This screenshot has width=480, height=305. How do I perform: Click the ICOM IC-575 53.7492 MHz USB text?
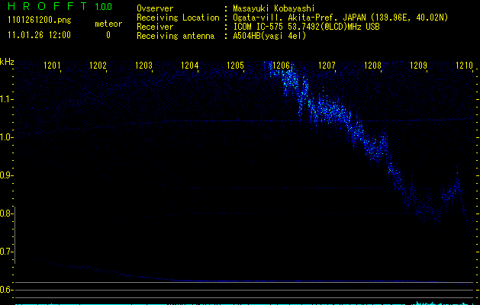pos(306,27)
